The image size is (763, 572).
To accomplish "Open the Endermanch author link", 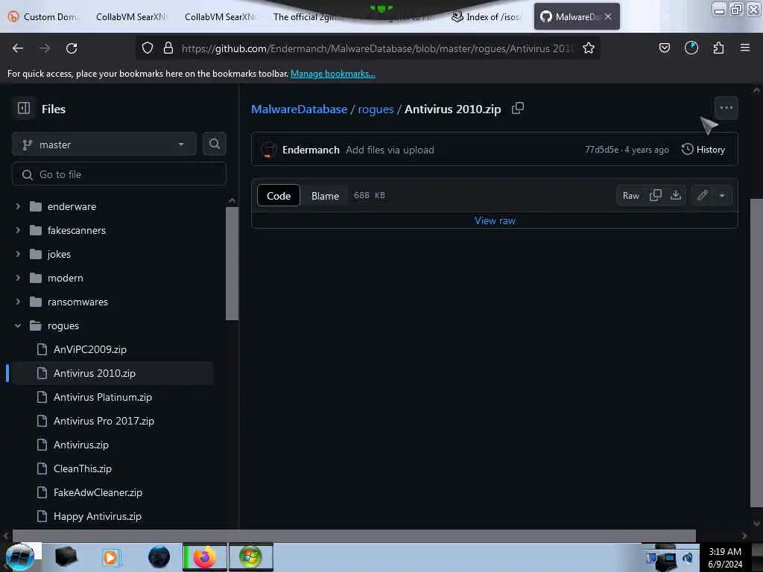I will (311, 150).
